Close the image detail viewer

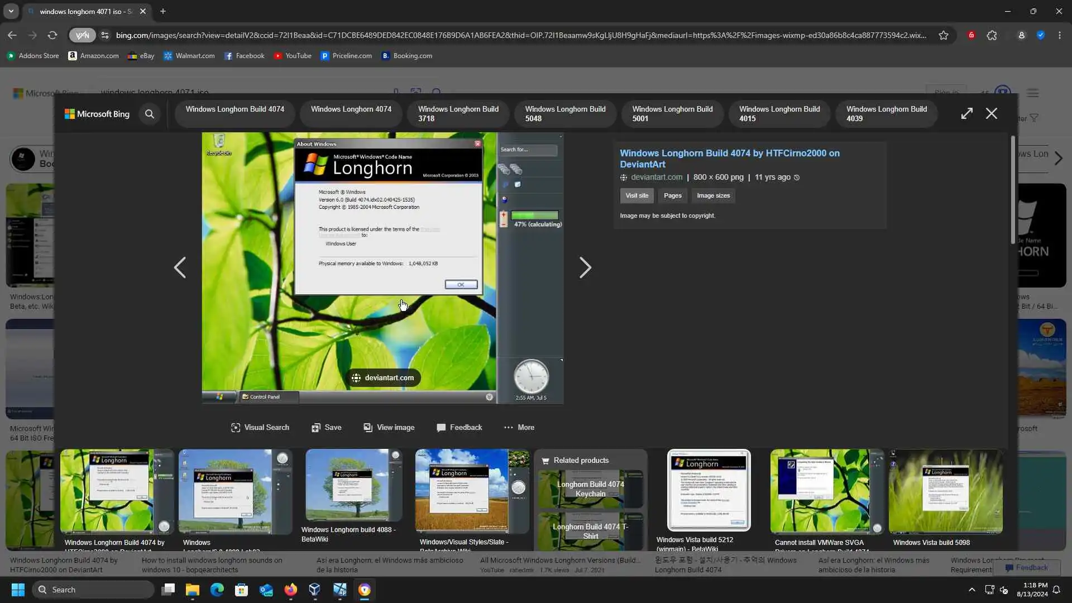991,113
